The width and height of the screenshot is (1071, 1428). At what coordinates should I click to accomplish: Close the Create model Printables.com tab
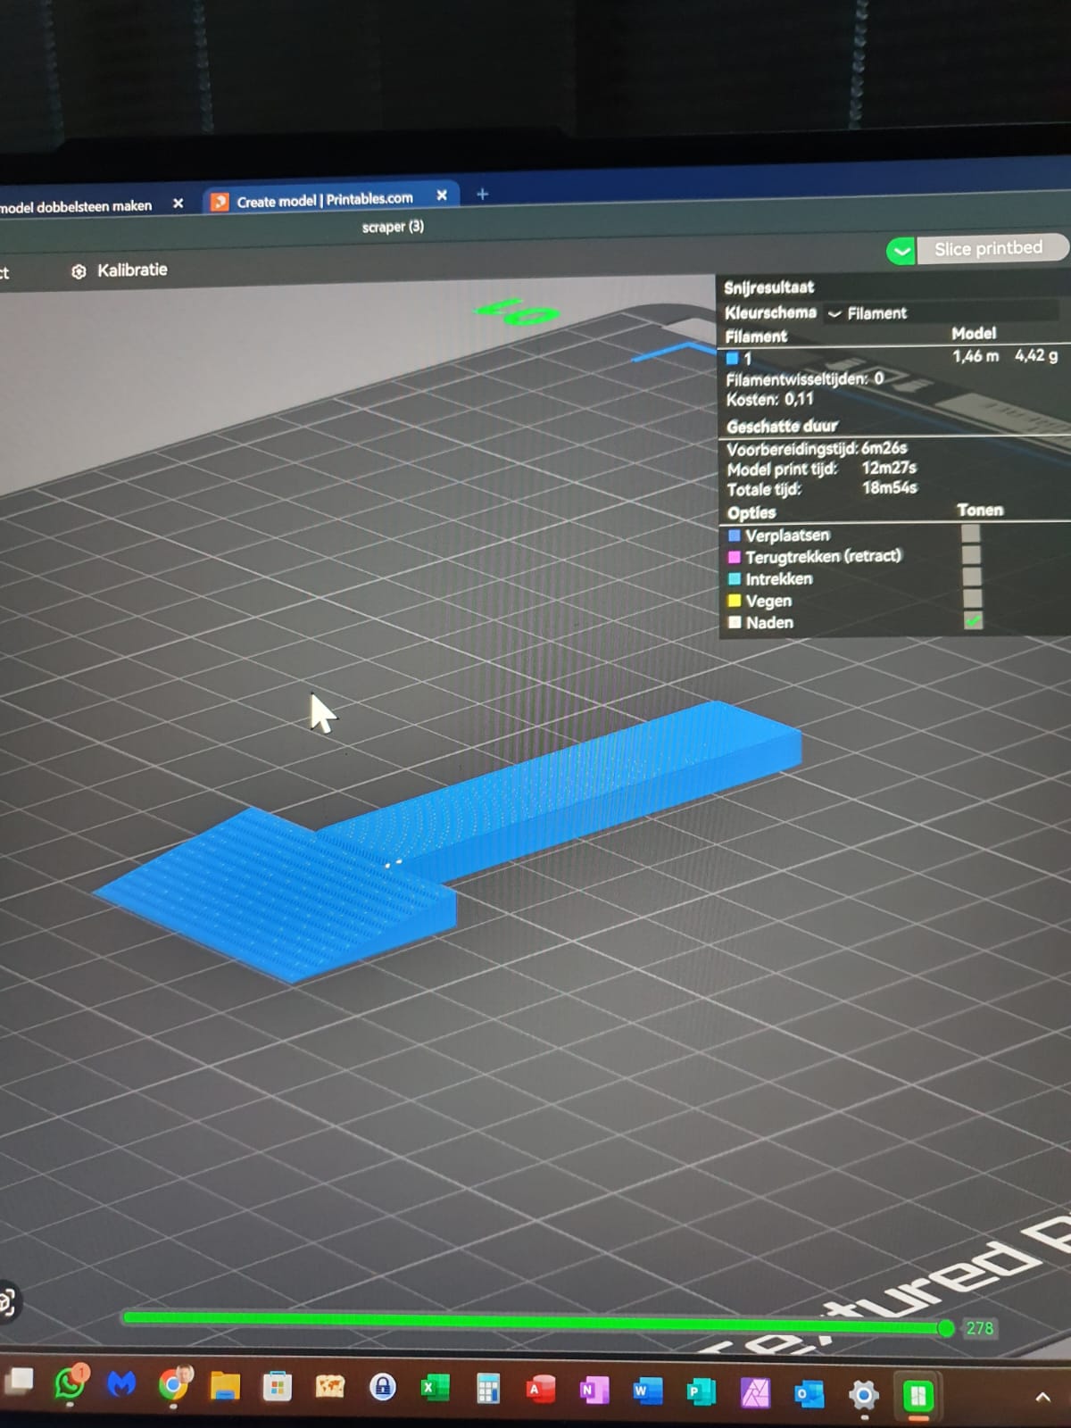(x=442, y=195)
